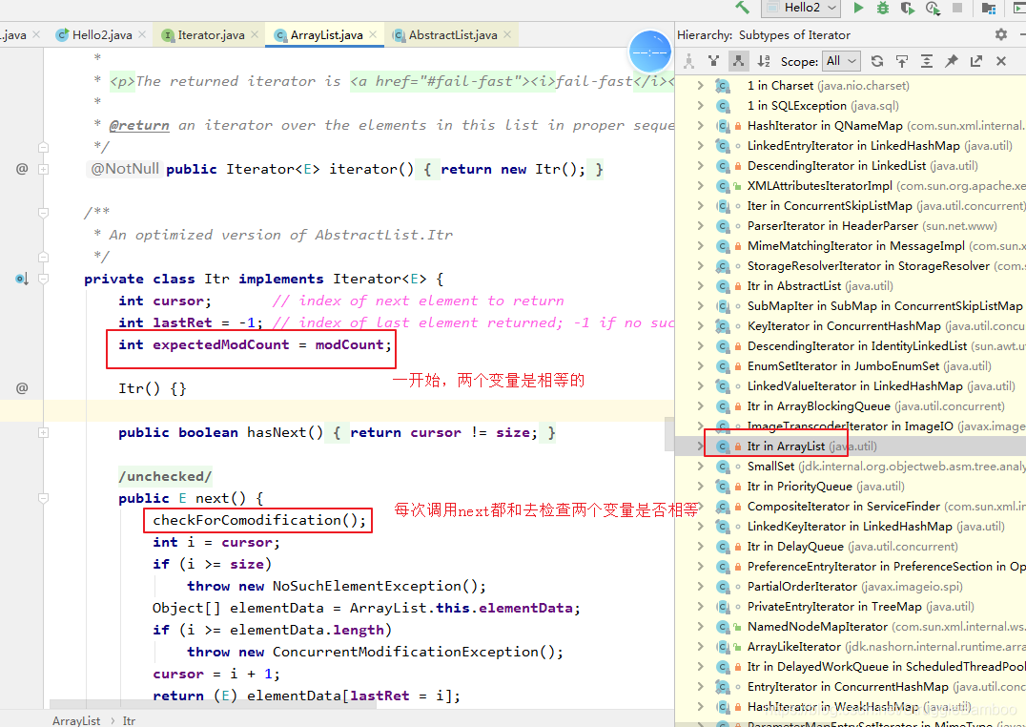Expand KeyIterator in ConcurrentHashMap node
Viewport: 1026px width, 727px height.
(700, 326)
